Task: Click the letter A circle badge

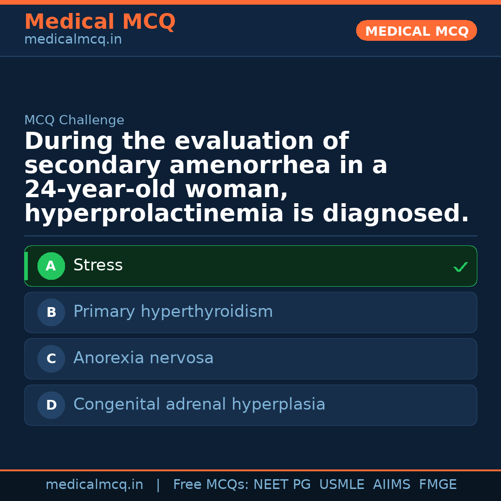Action: point(51,266)
